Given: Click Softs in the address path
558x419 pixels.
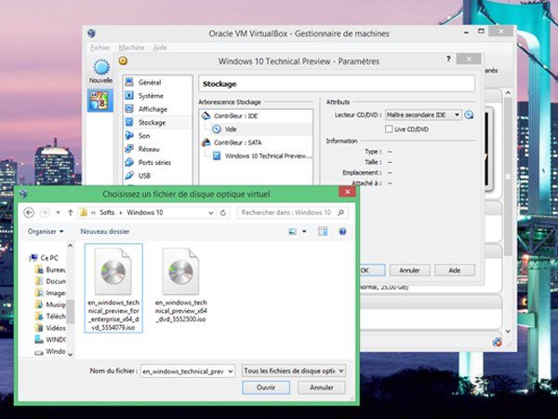Looking at the screenshot, I should [107, 212].
